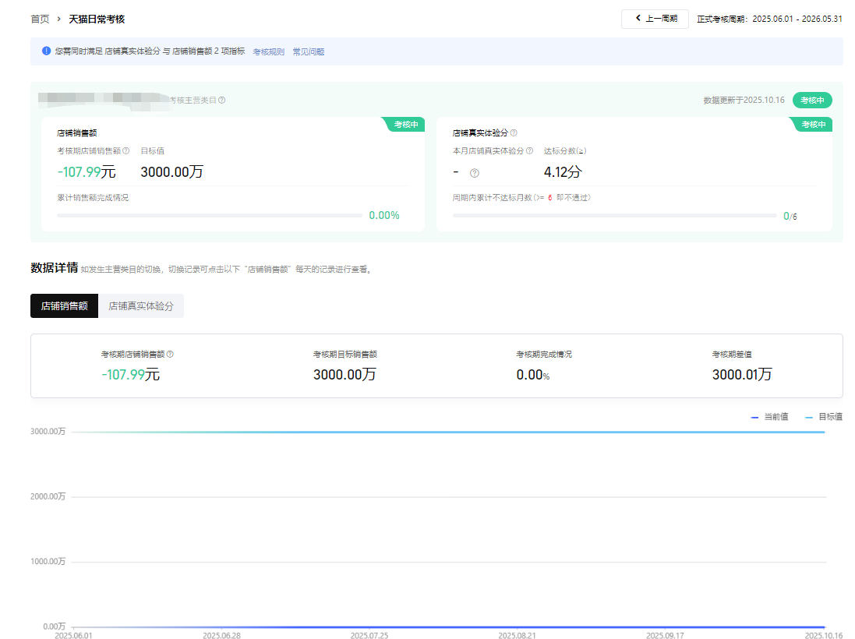Click the info icon in the notice banner
The height and width of the screenshot is (639, 855).
click(47, 51)
